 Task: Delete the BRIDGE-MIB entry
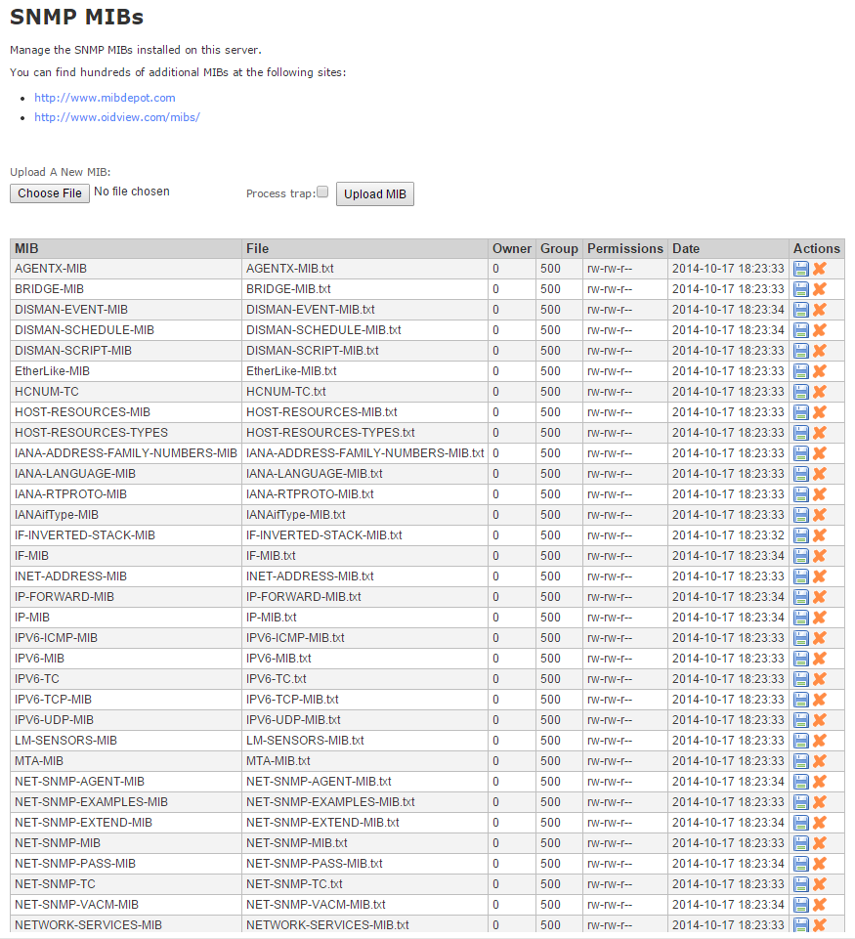[820, 289]
